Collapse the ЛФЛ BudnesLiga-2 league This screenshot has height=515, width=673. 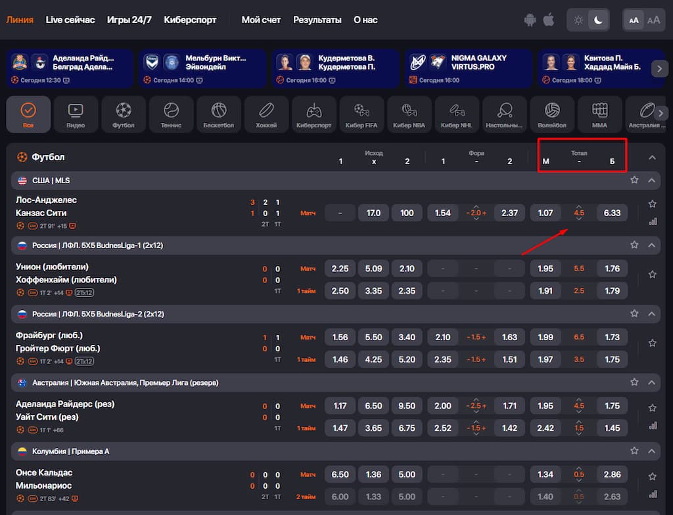(x=651, y=314)
